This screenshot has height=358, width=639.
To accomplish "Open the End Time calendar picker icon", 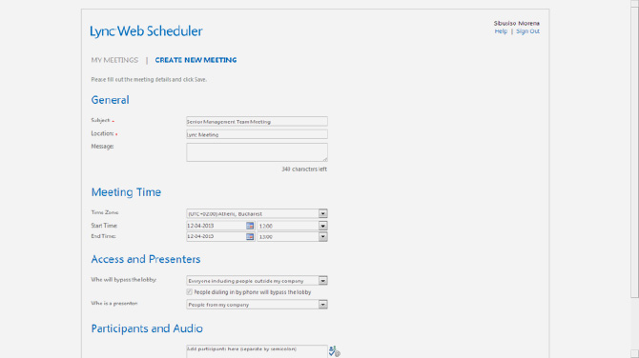I will point(250,237).
